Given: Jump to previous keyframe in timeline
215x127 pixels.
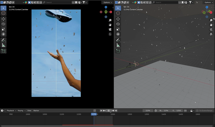Looking at the screenshot, I should 104,111.
